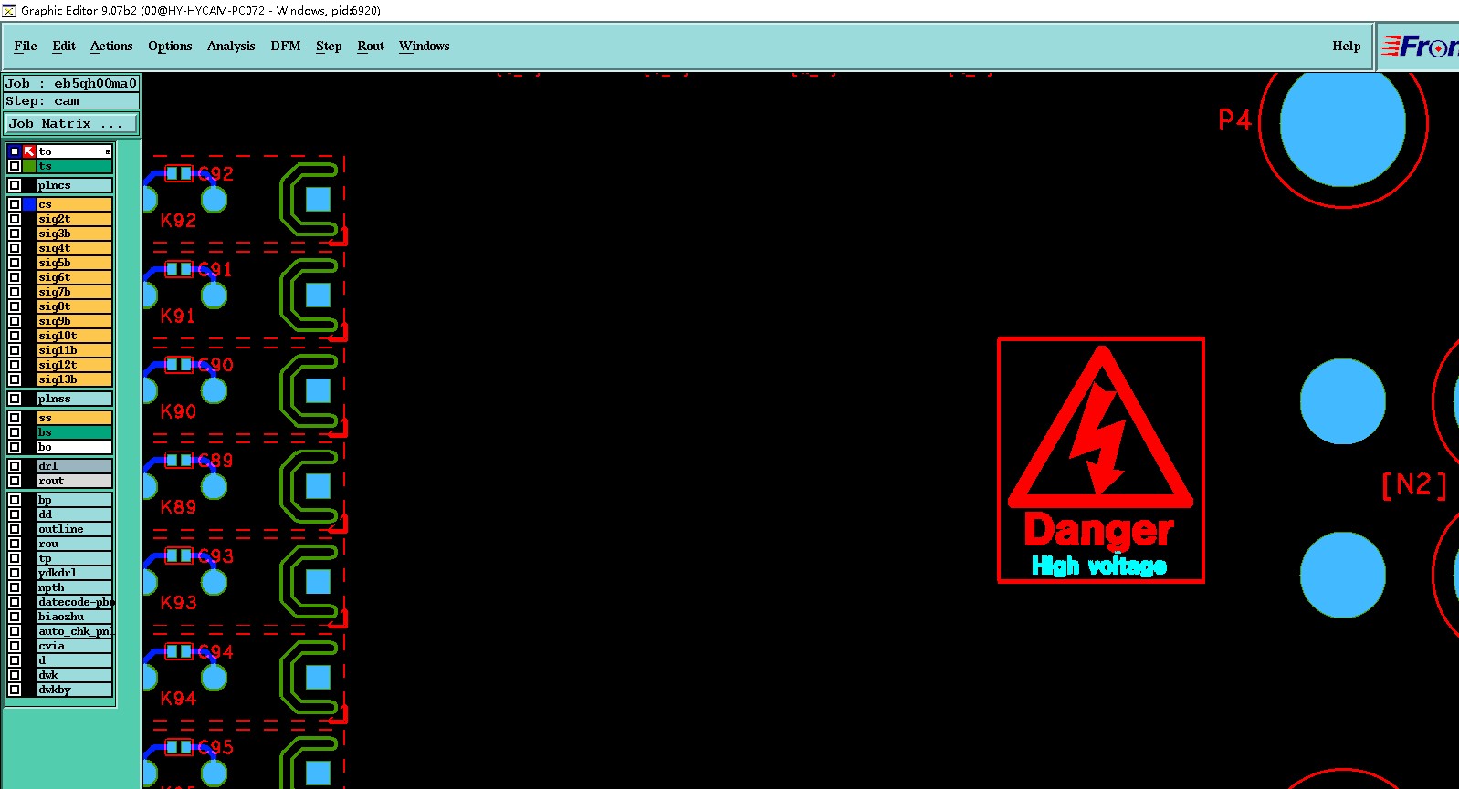Select the dwk layer name
The image size is (1459, 789).
coord(75,675)
